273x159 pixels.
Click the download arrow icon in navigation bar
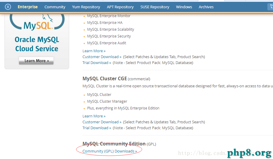click(x=8, y=7)
